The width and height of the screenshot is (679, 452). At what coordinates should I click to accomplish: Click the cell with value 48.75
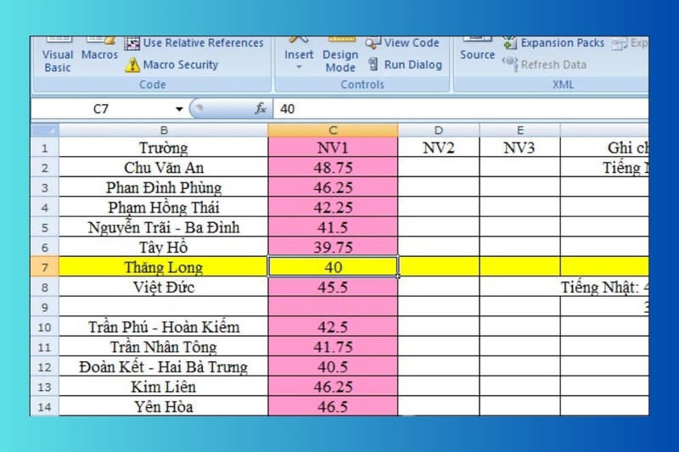pyautogui.click(x=333, y=168)
